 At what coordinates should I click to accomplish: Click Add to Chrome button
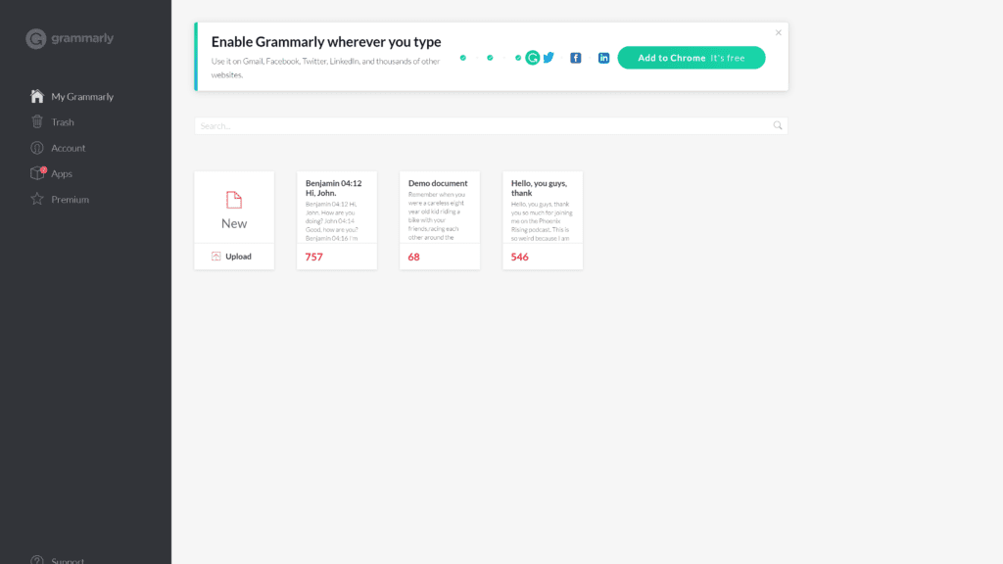pos(691,58)
